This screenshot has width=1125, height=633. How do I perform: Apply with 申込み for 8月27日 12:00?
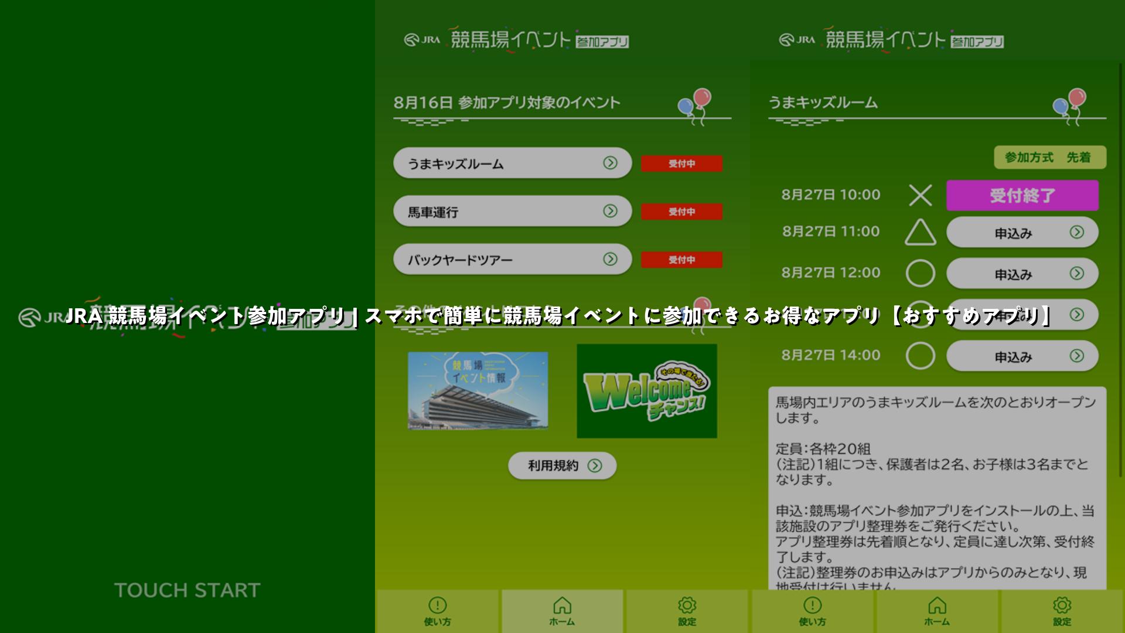pyautogui.click(x=1022, y=273)
